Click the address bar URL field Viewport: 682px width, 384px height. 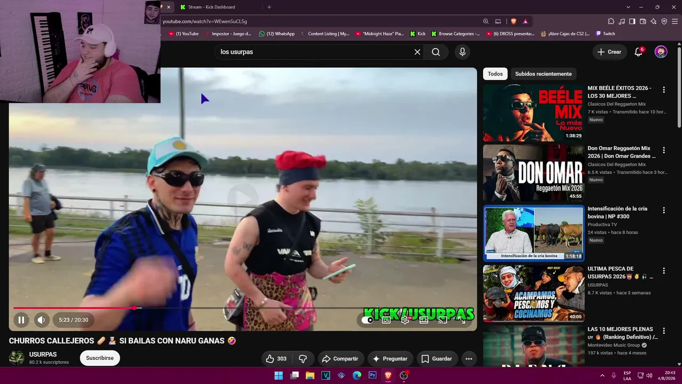pos(320,21)
